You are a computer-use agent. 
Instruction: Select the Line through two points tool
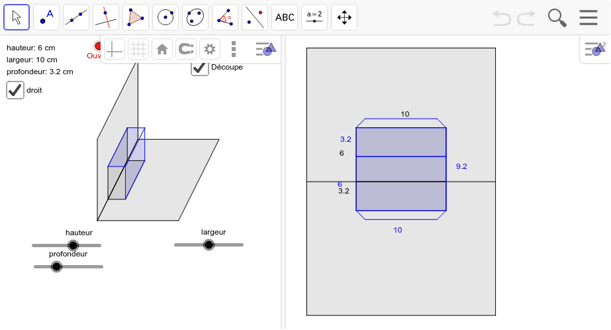tap(76, 17)
